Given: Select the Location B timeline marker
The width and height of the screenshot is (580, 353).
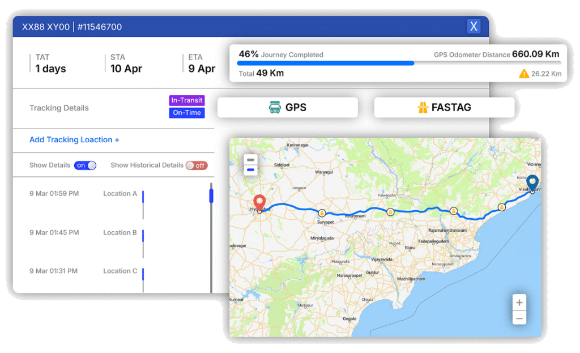Looking at the screenshot, I should (x=143, y=236).
